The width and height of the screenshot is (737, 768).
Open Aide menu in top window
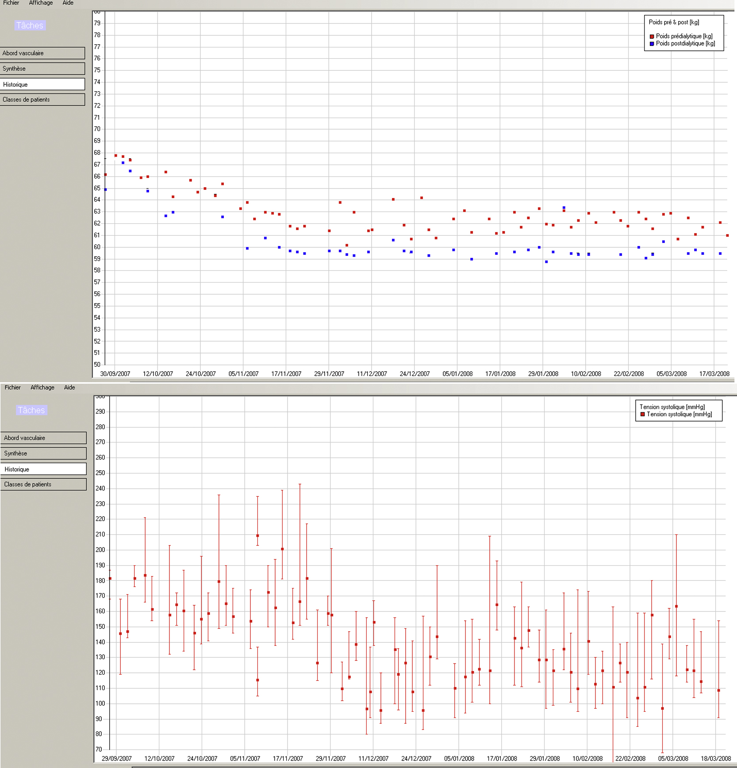tap(68, 3)
